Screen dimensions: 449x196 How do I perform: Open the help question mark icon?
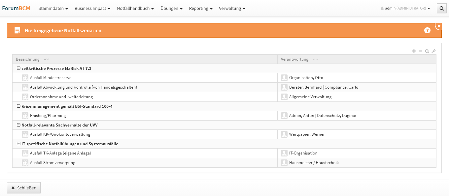[x=427, y=31]
